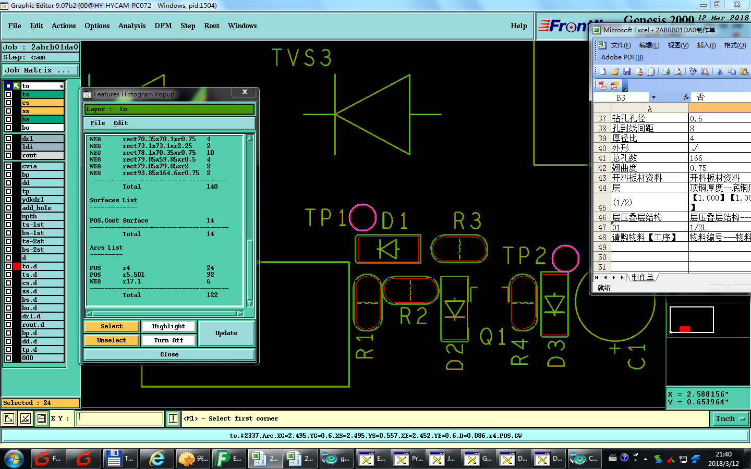Click the angle snap icon in the bottom toolbar
The height and width of the screenshot is (469, 751).
26,418
